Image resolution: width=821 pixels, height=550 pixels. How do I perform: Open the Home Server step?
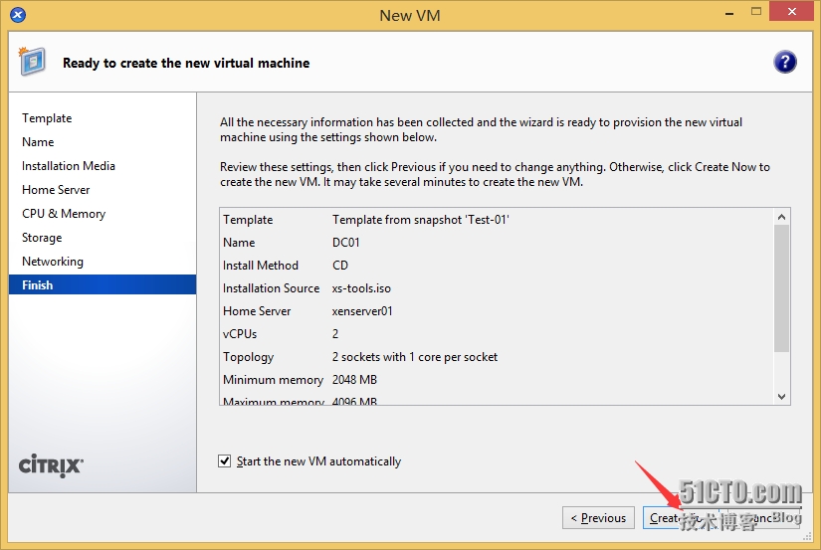56,190
